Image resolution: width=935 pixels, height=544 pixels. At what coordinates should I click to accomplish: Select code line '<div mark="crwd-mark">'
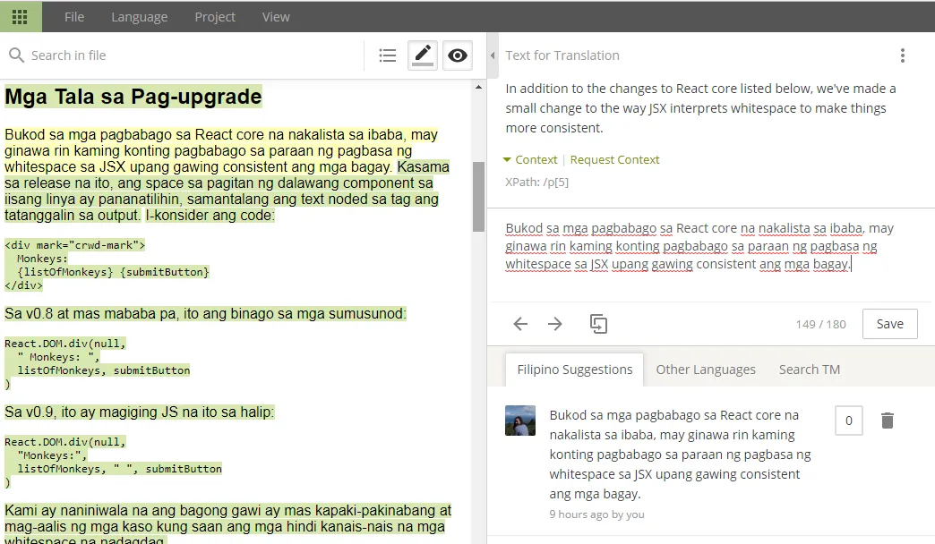tap(74, 245)
